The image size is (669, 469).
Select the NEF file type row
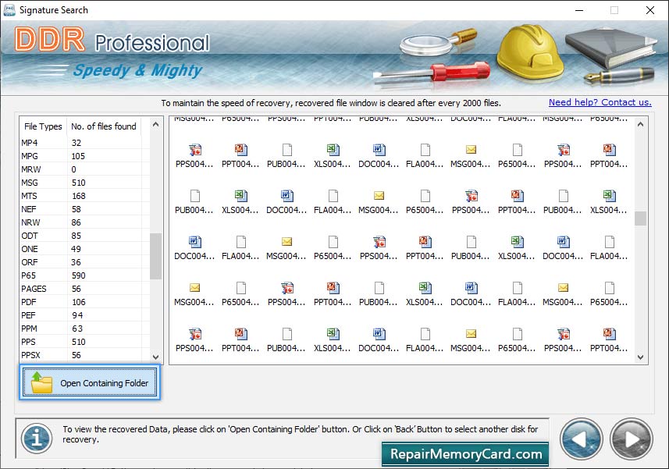84,208
